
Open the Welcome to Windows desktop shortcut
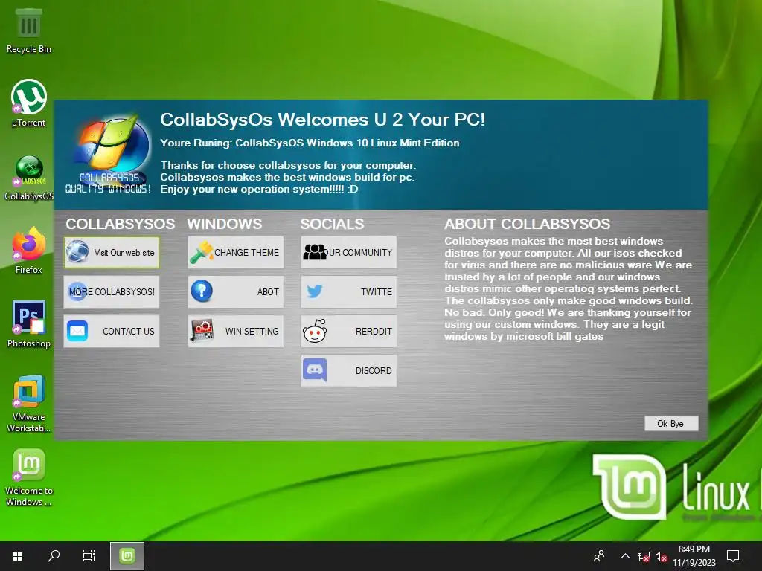click(x=29, y=477)
